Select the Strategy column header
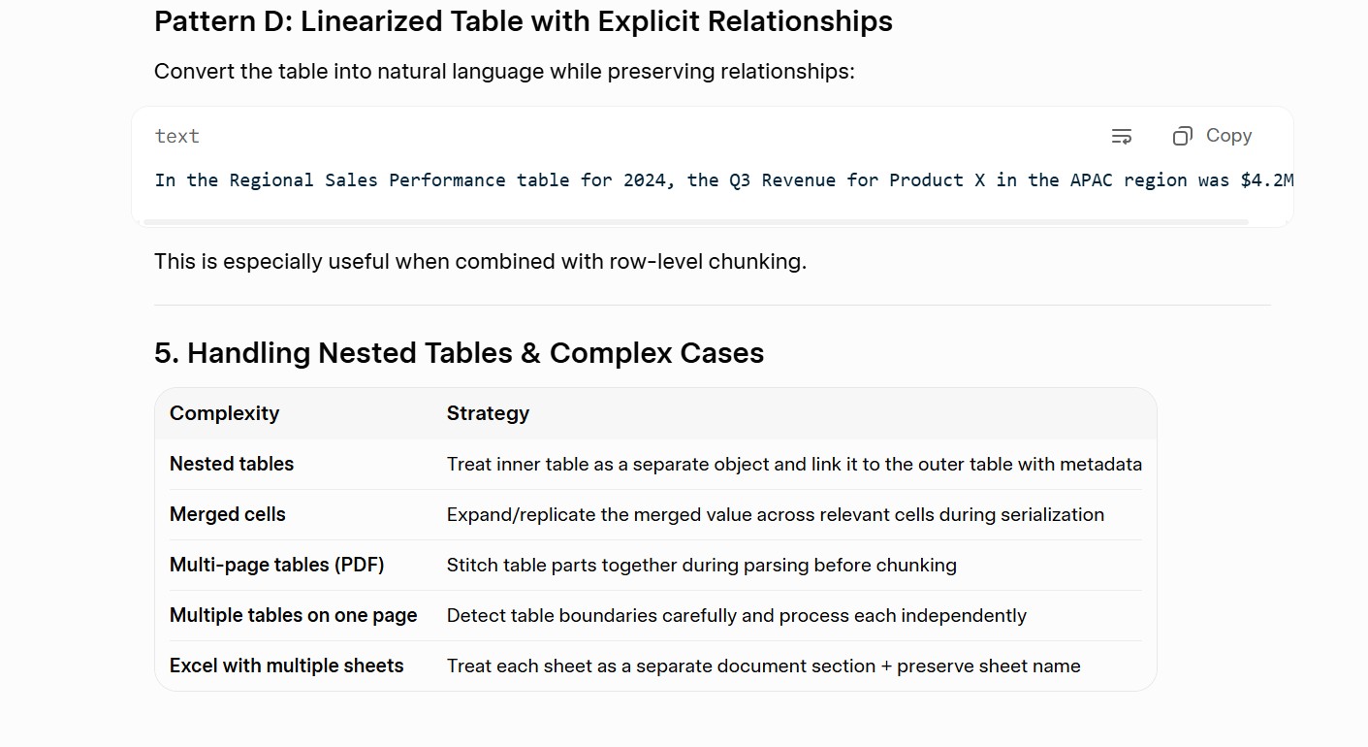 point(488,413)
